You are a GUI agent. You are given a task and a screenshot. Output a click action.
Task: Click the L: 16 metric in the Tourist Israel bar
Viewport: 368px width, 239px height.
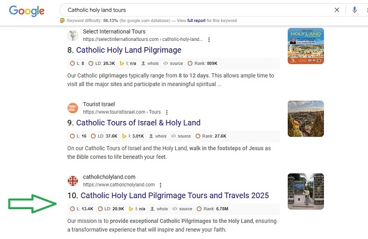78,136
